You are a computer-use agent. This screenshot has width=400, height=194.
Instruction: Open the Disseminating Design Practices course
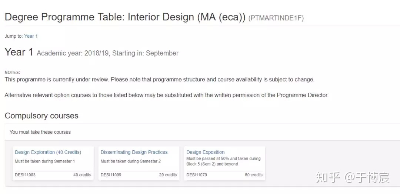pos(134,152)
